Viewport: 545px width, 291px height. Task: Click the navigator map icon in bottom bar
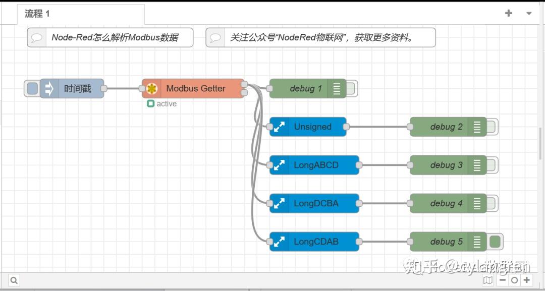pos(487,280)
